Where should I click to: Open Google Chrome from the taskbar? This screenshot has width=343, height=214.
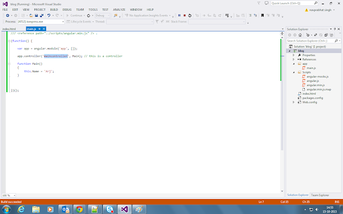pyautogui.click(x=79, y=209)
